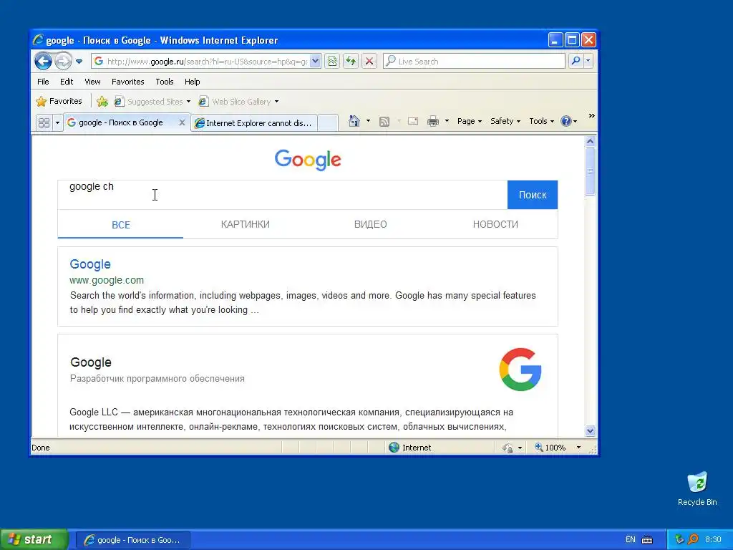Expand the Print options dropdown
The height and width of the screenshot is (550, 733).
pos(447,121)
